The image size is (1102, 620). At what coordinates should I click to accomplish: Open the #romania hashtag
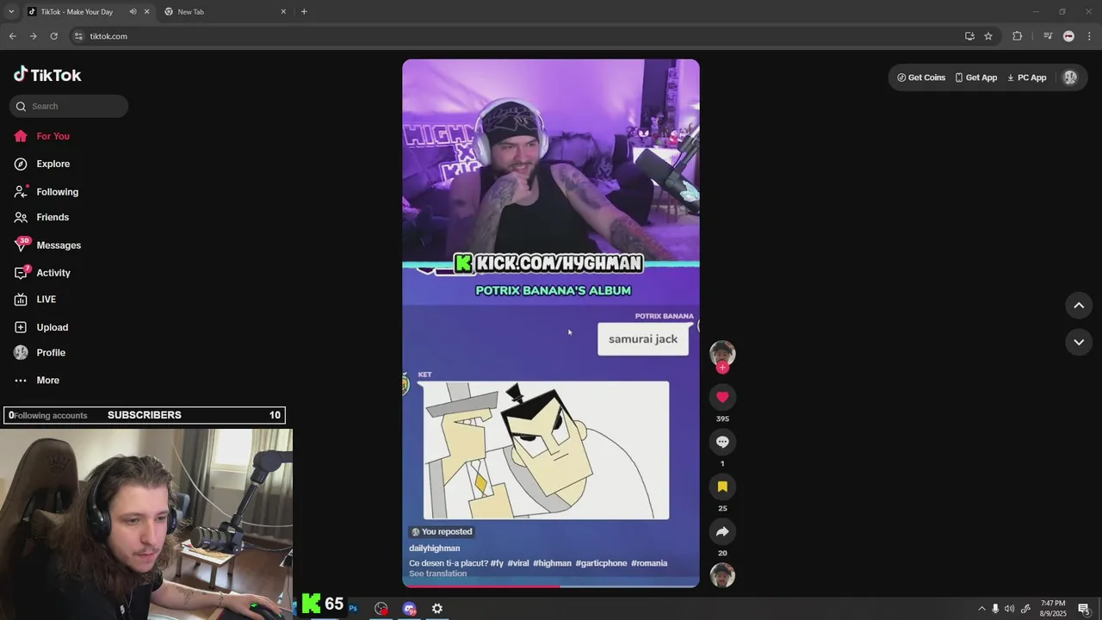[x=649, y=563]
